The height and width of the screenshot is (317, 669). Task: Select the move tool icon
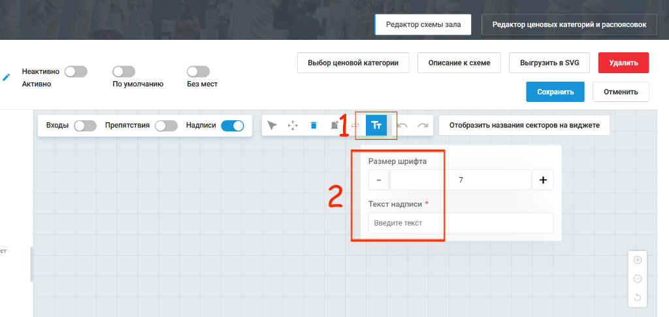coord(293,125)
